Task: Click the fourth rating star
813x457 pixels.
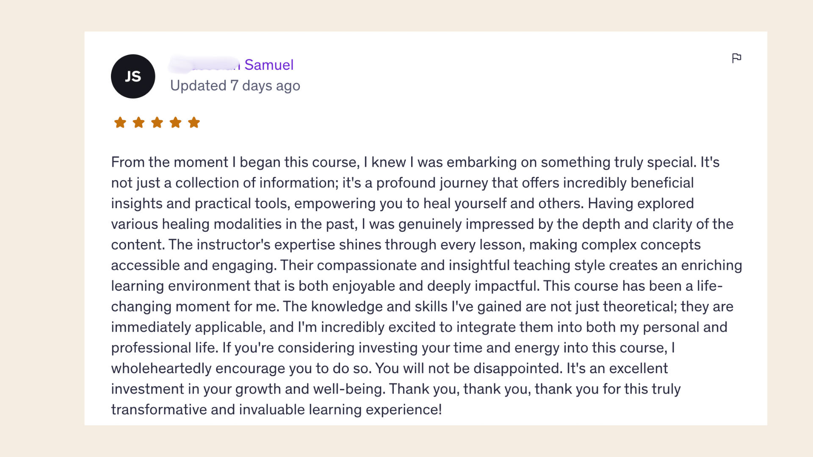Action: (175, 123)
